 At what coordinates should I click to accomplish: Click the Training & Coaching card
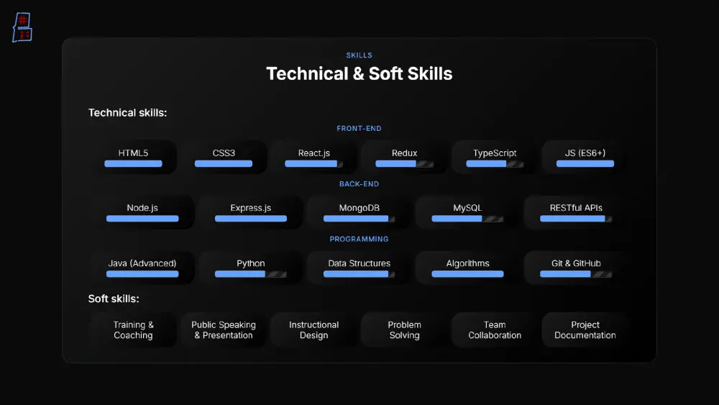point(133,329)
